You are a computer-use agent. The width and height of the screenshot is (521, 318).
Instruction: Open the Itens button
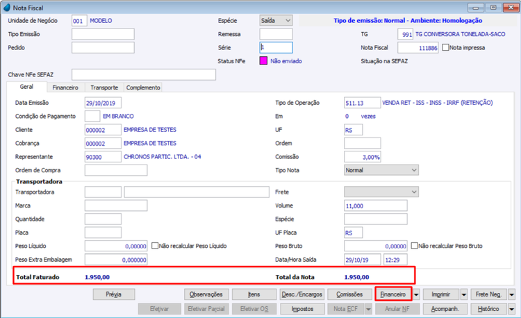(x=254, y=294)
